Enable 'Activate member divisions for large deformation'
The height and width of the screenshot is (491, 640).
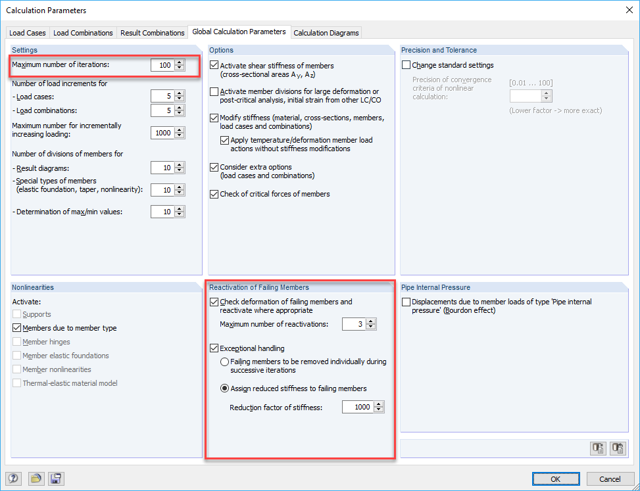coord(214,91)
